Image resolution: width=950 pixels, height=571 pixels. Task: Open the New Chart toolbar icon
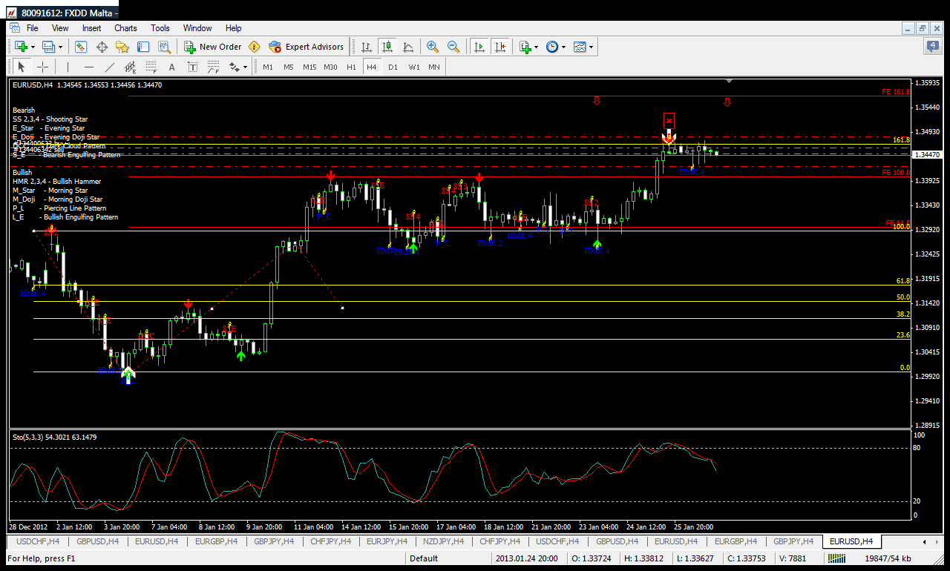(20, 47)
